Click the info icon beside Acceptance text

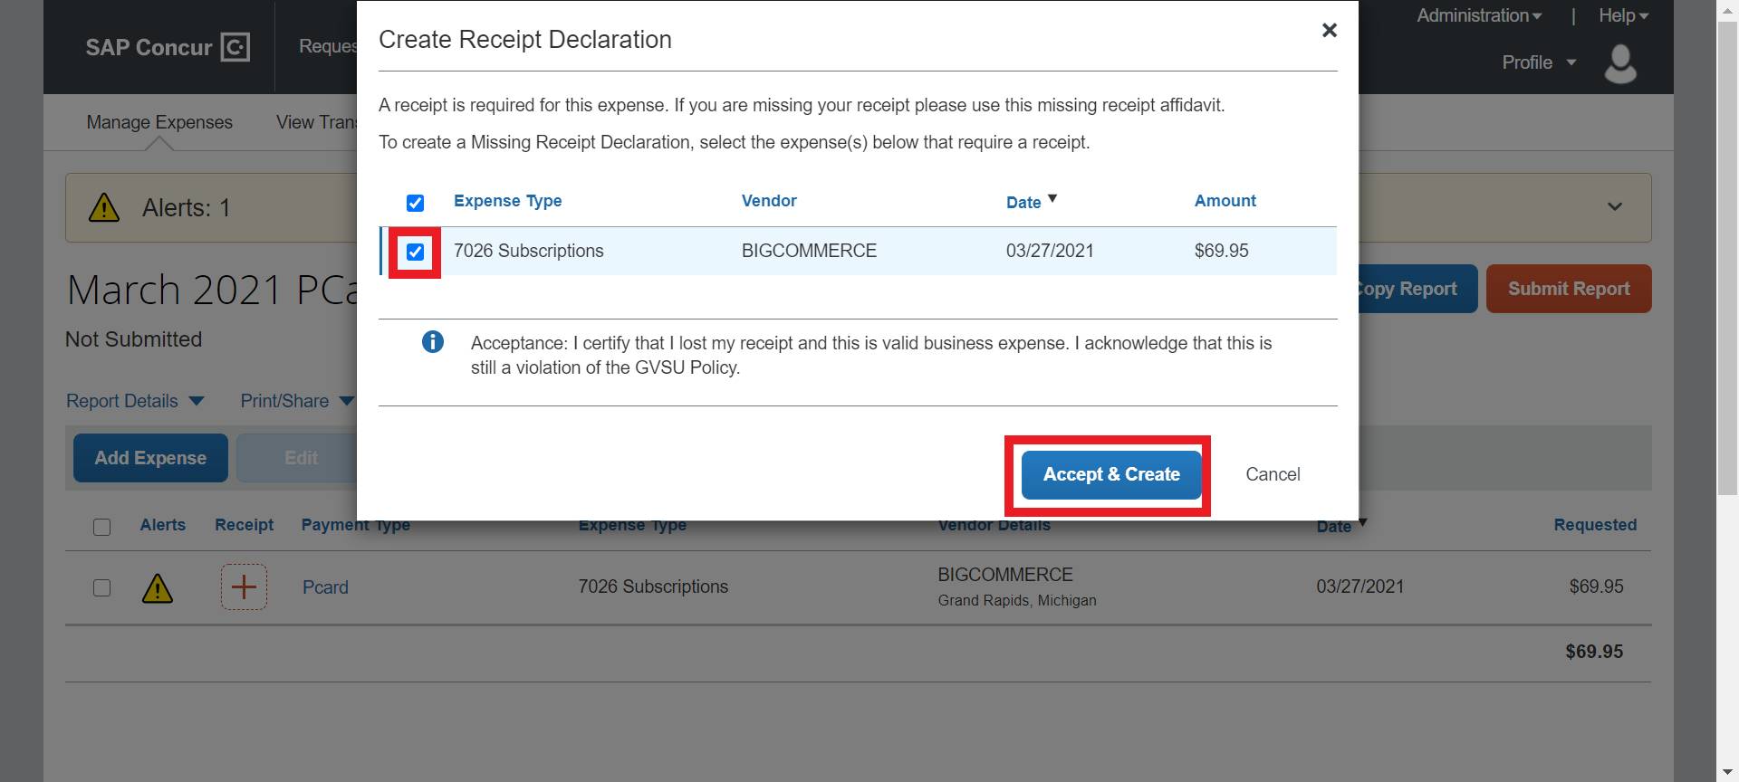433,342
